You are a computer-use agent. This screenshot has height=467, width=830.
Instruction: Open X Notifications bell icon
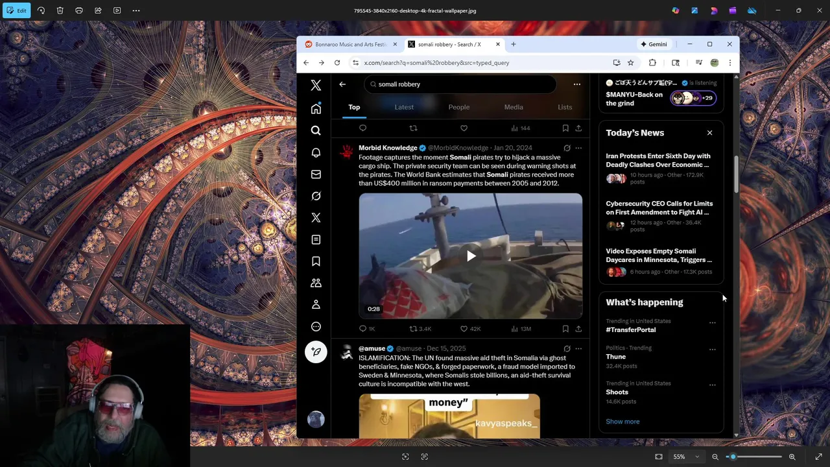click(316, 152)
